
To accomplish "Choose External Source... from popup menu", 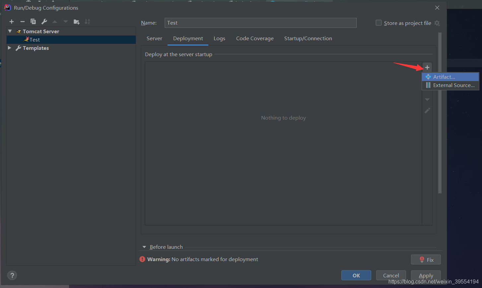I will pyautogui.click(x=450, y=85).
